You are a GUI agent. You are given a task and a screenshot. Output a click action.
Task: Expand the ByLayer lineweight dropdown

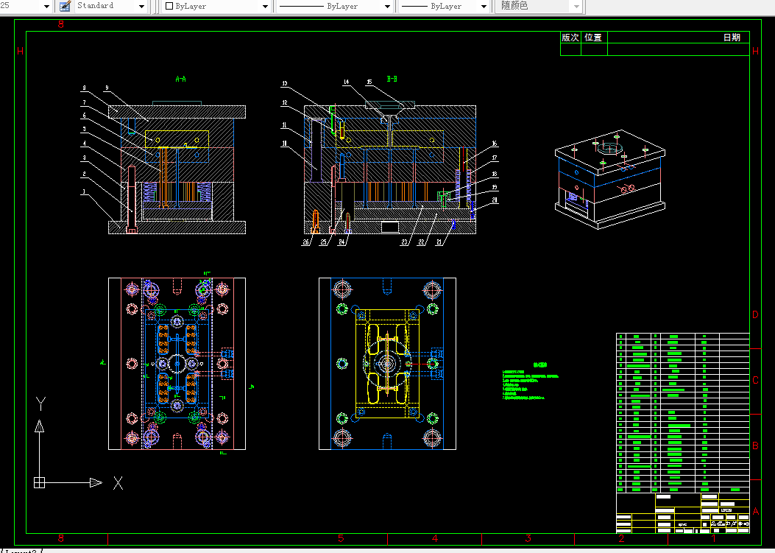click(484, 7)
